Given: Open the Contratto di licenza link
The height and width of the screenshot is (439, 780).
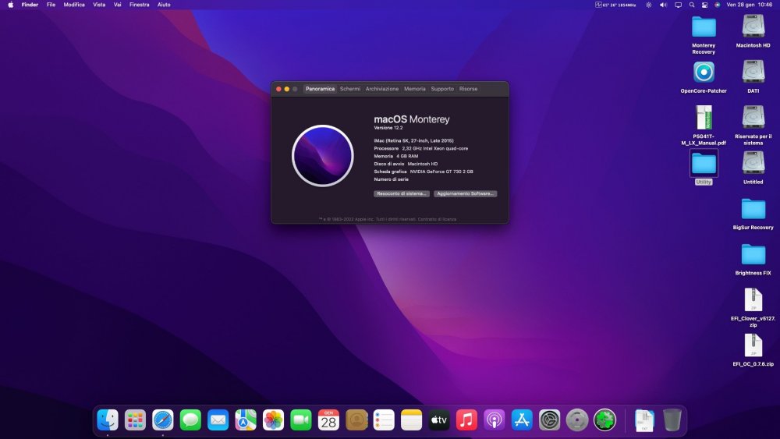Looking at the screenshot, I should [437, 219].
